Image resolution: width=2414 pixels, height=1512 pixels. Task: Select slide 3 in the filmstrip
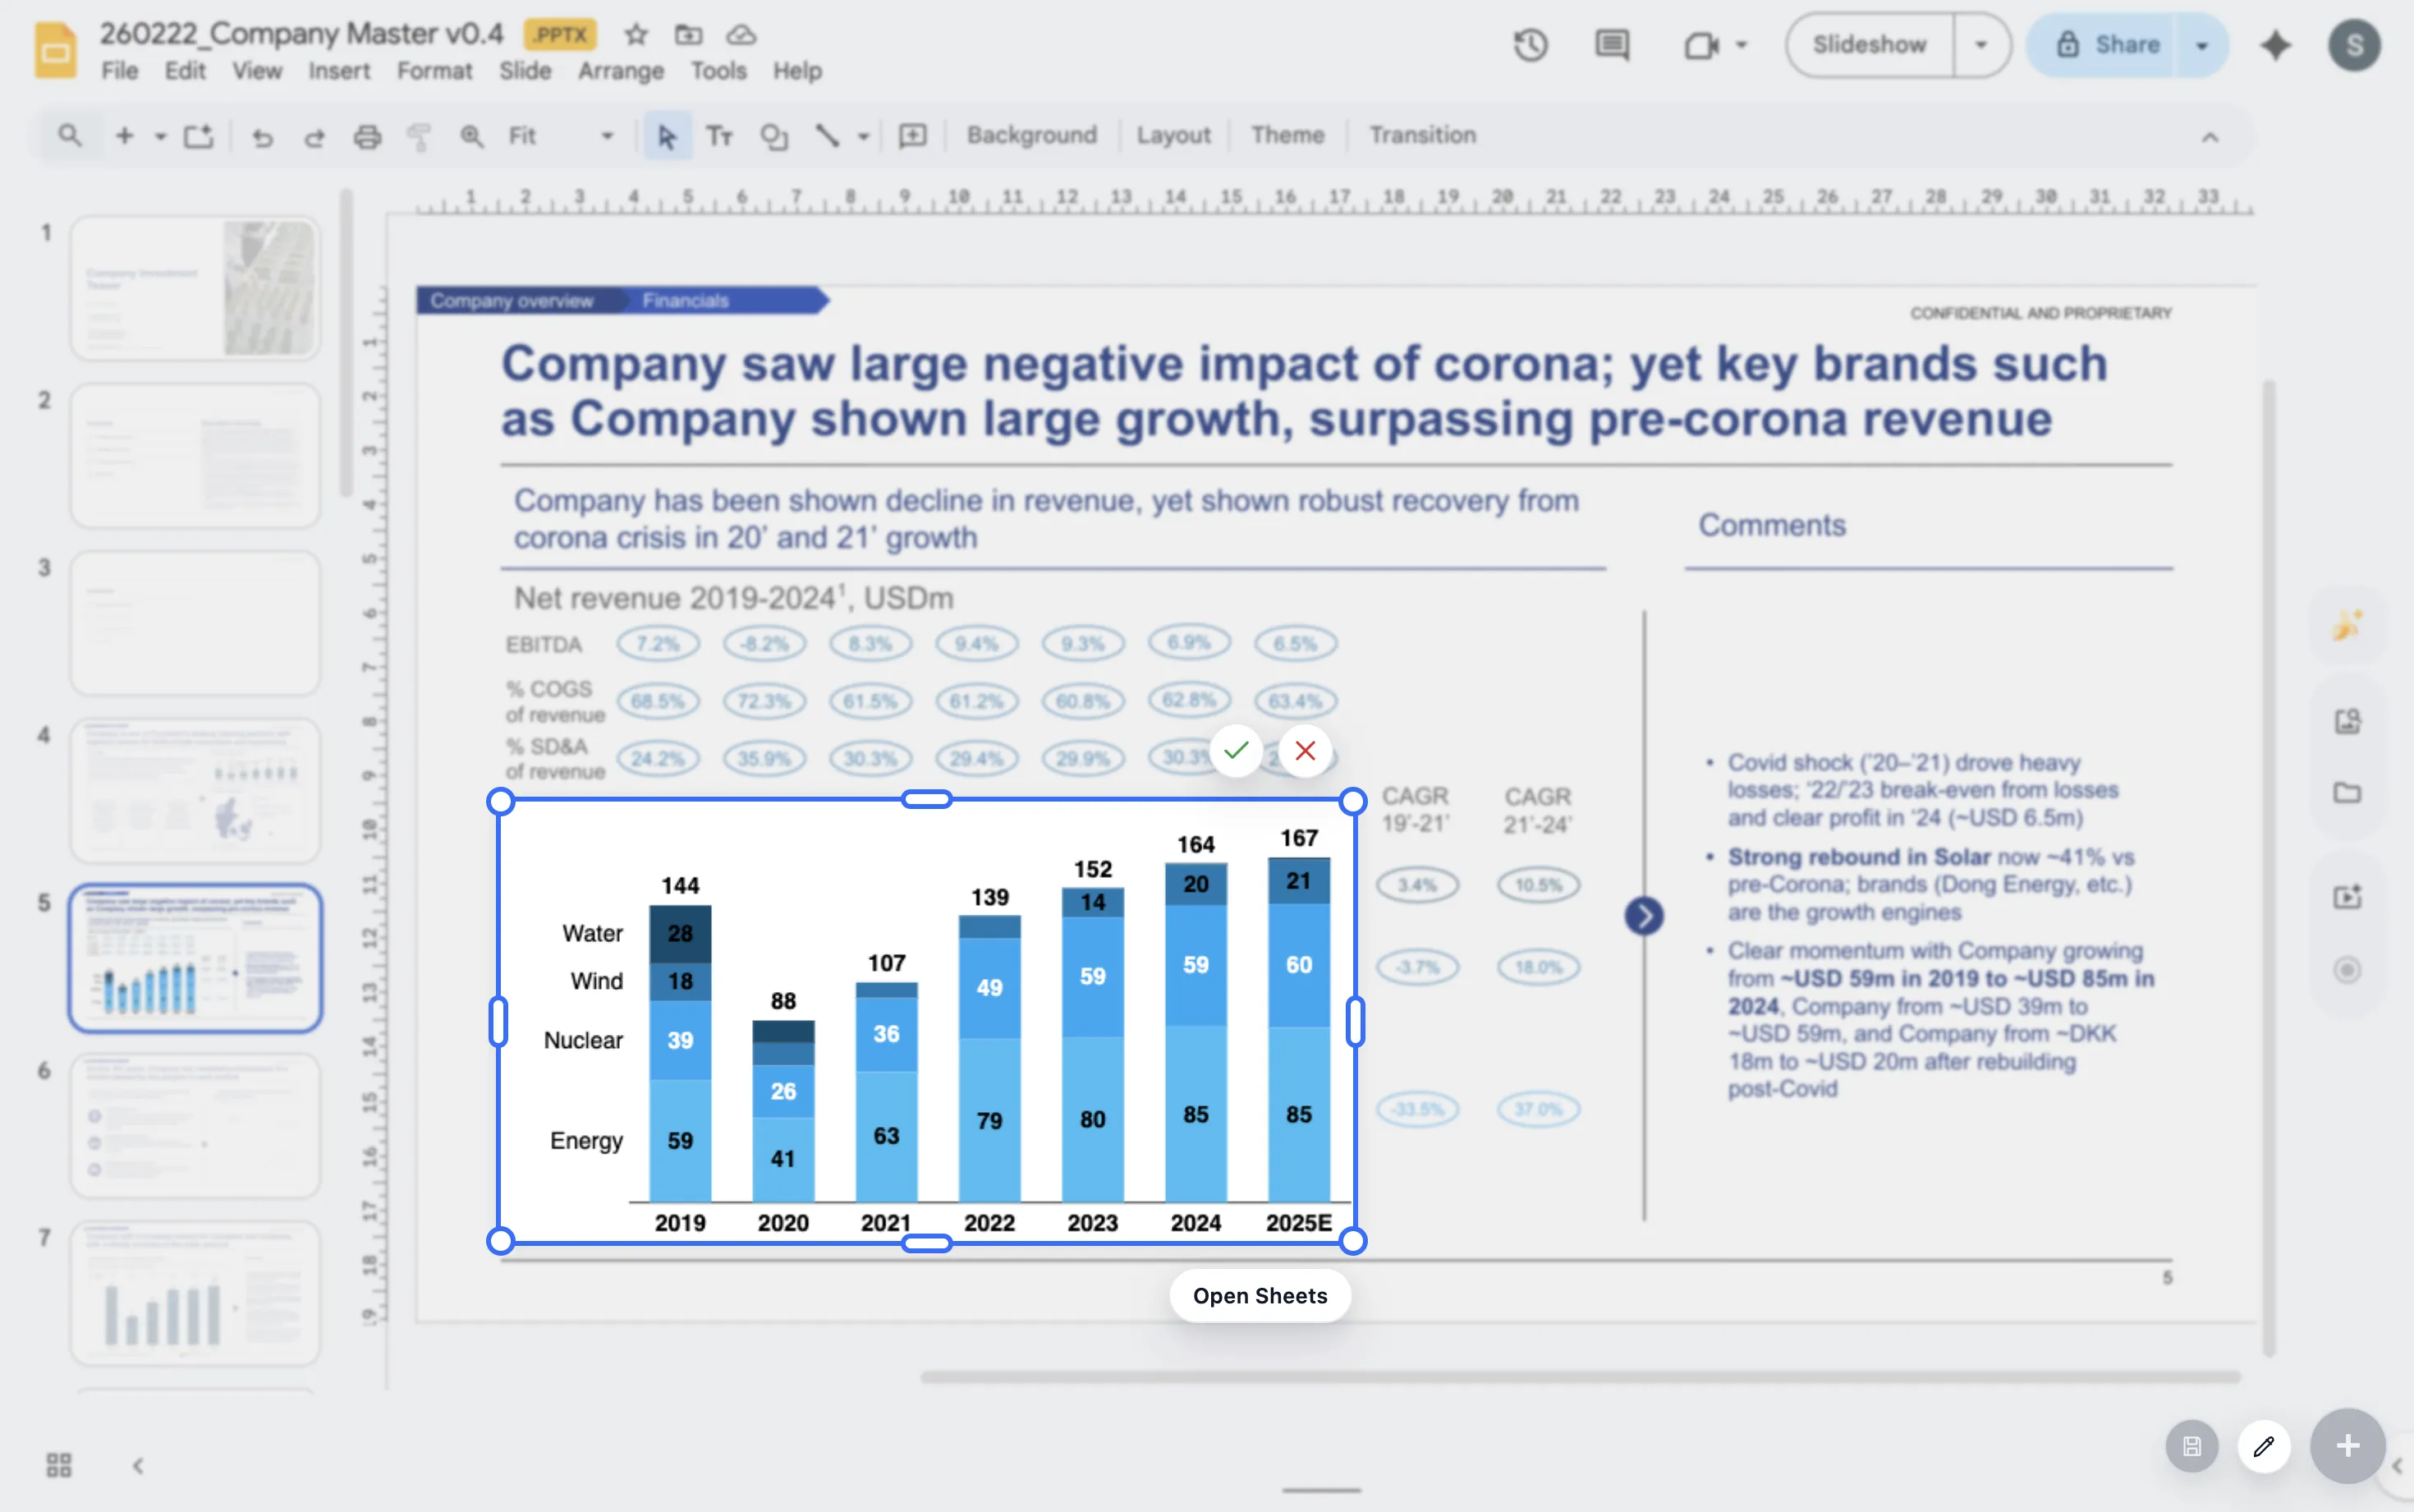194,622
